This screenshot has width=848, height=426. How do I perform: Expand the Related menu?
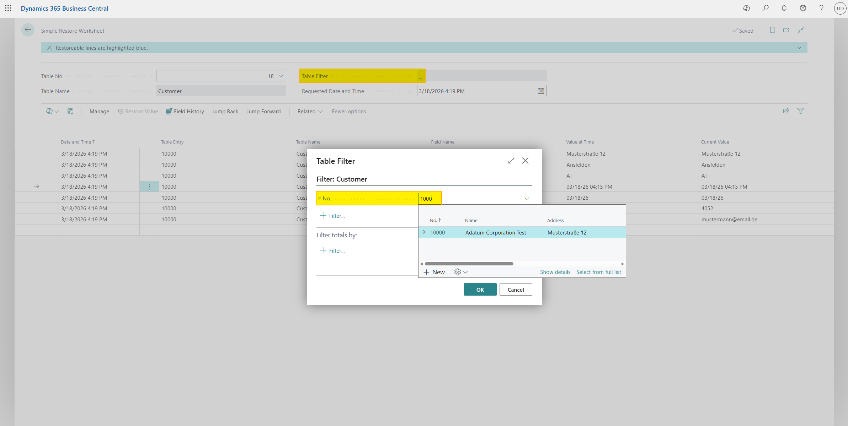coord(310,112)
